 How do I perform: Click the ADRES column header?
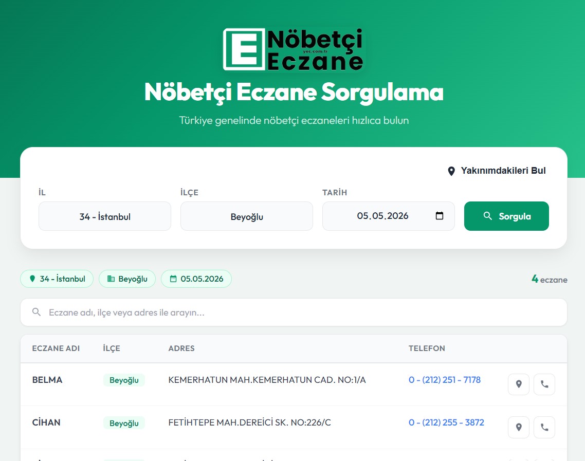coord(181,348)
